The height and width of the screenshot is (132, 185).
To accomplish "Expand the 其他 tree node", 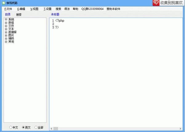I will click(6, 42).
